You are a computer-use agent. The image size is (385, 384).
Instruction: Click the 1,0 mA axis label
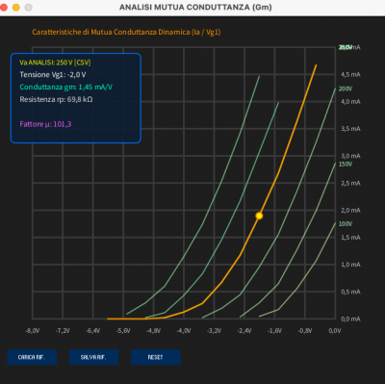coord(350,265)
